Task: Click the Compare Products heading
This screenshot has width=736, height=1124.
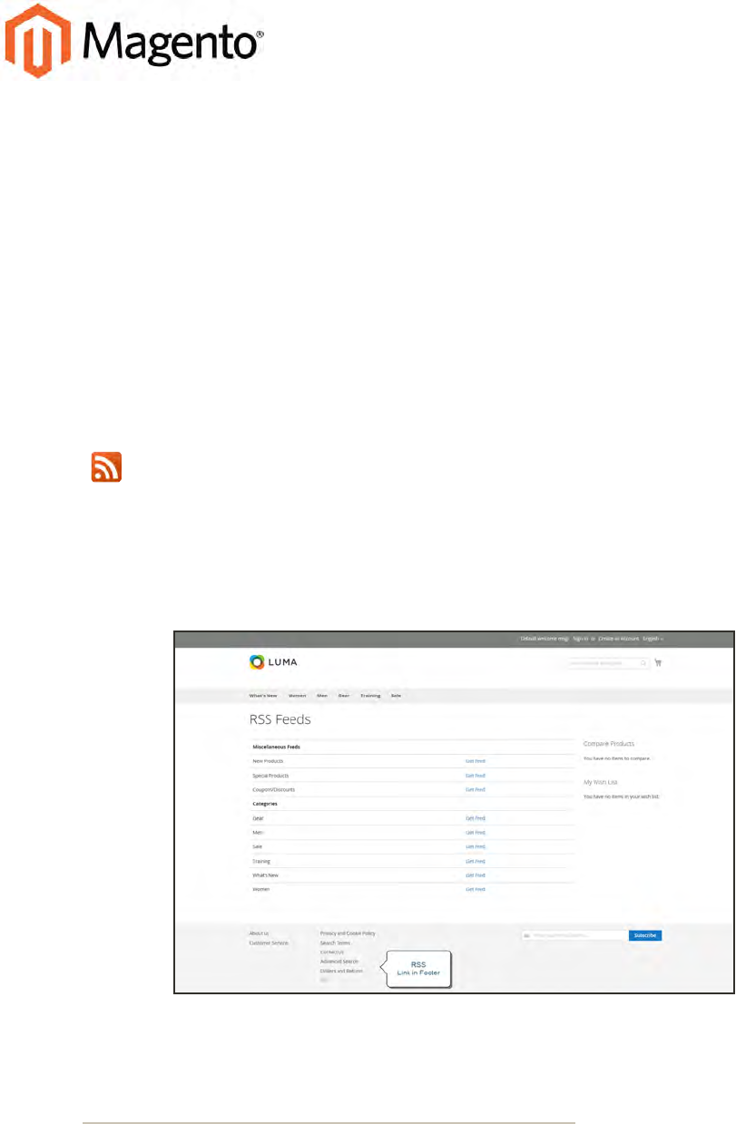Action: coord(609,743)
